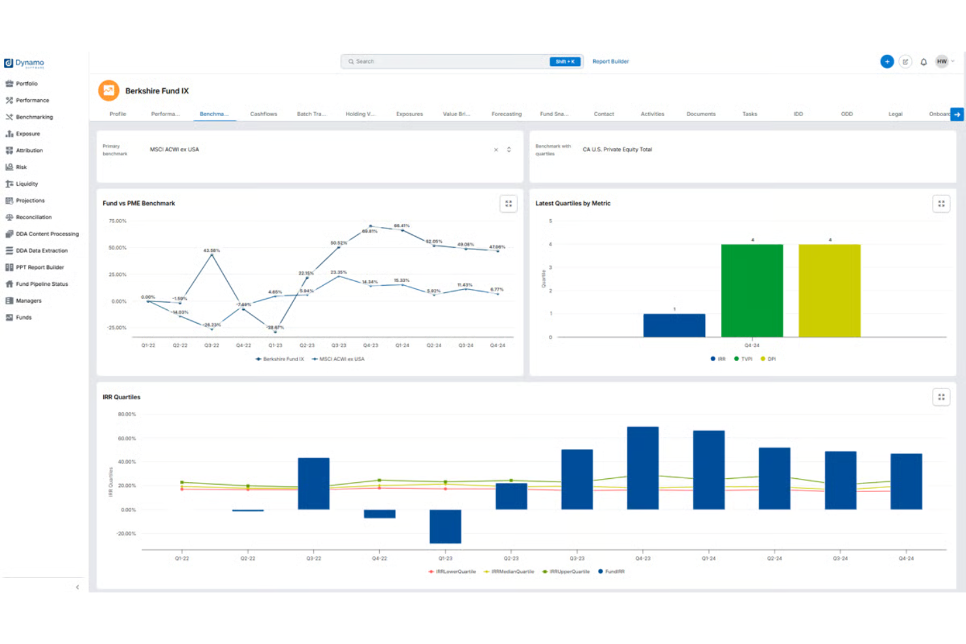Screen dimensions: 966x644
Task: Open the Performance sidebar icon
Action: pos(9,100)
